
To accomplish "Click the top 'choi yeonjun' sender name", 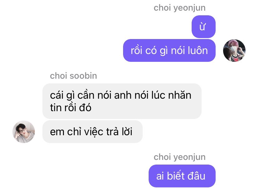I will pos(179,8).
